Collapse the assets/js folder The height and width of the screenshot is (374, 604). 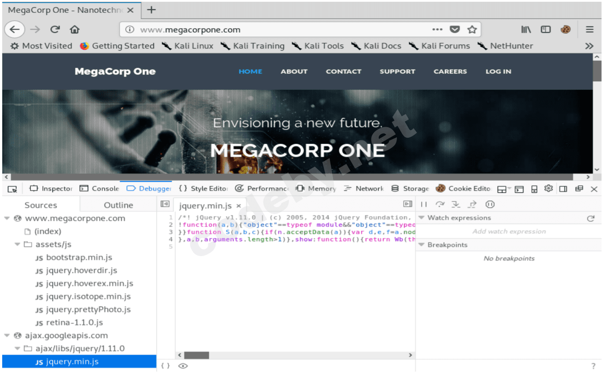pyautogui.click(x=17, y=244)
